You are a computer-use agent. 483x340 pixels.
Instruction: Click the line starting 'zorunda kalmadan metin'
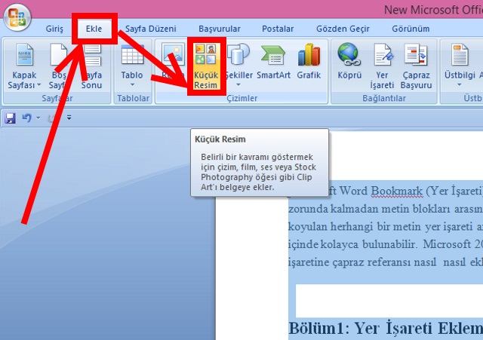tap(386, 209)
